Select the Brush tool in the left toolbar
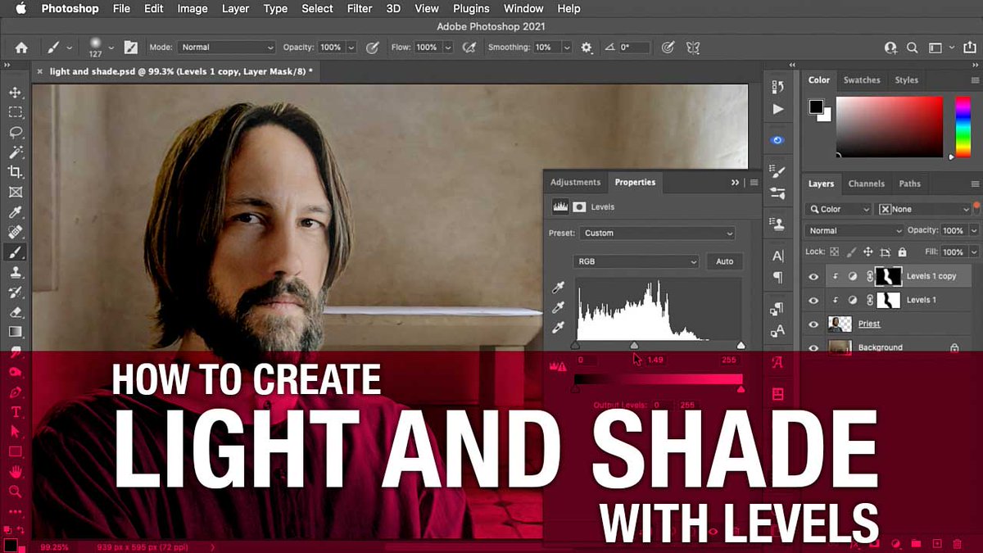Screen dimensions: 983x553 15,252
